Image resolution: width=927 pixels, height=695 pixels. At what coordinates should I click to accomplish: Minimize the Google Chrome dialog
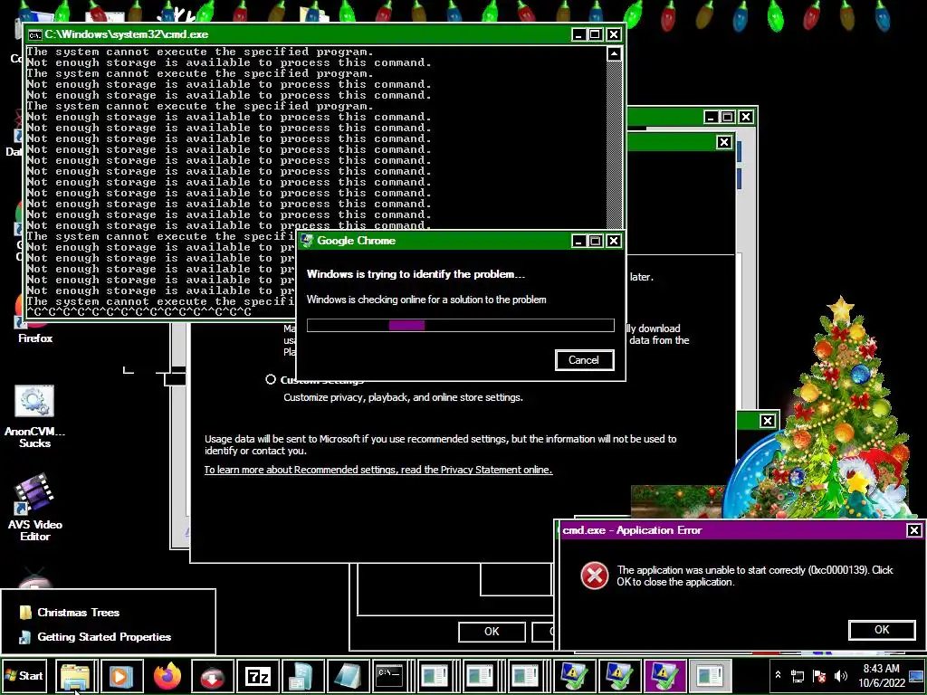pyautogui.click(x=578, y=241)
